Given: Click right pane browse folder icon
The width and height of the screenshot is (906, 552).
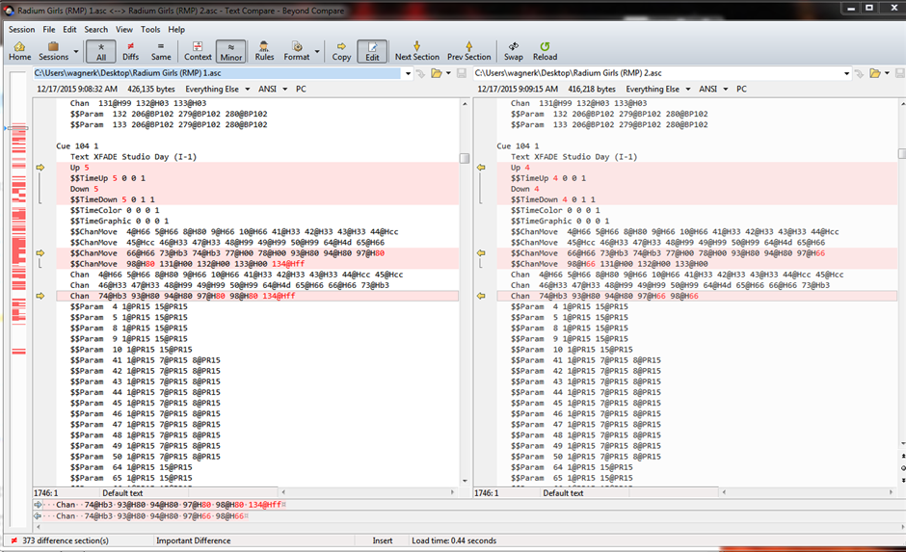Looking at the screenshot, I should click(x=875, y=73).
